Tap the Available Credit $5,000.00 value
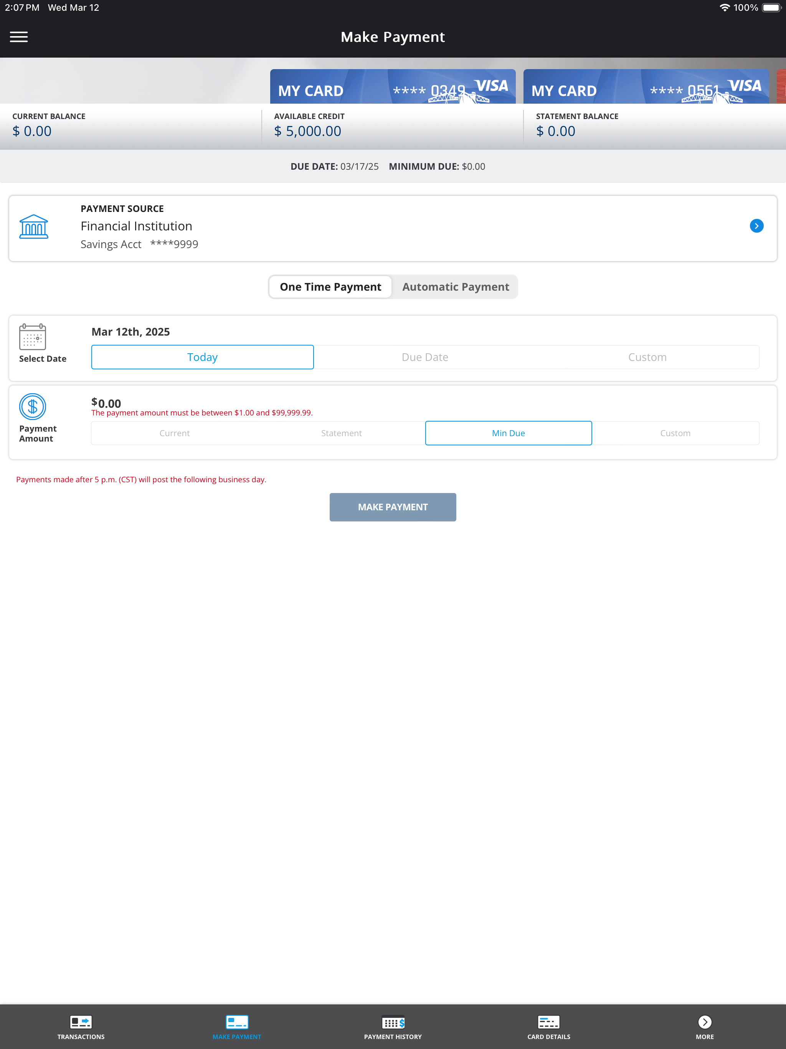 [x=308, y=131]
